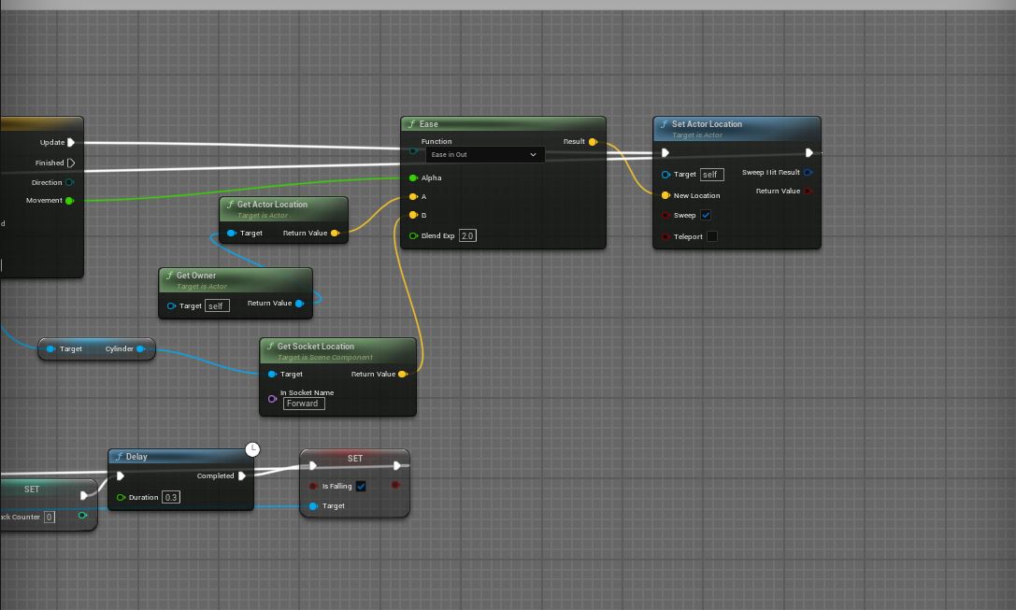Click the Blend Exp value field

[467, 236]
